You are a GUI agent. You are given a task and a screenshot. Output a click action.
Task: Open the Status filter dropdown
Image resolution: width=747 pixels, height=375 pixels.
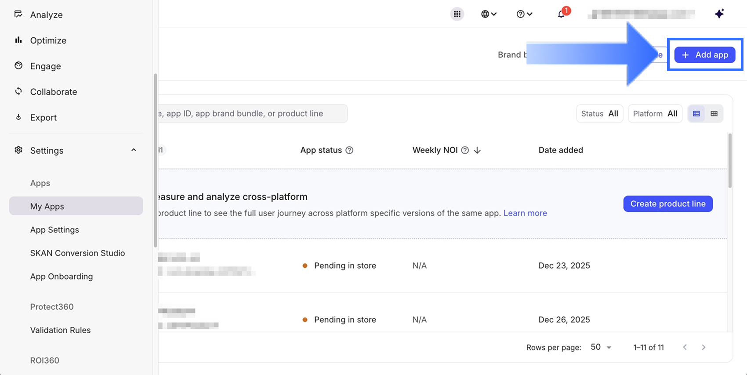coord(599,114)
